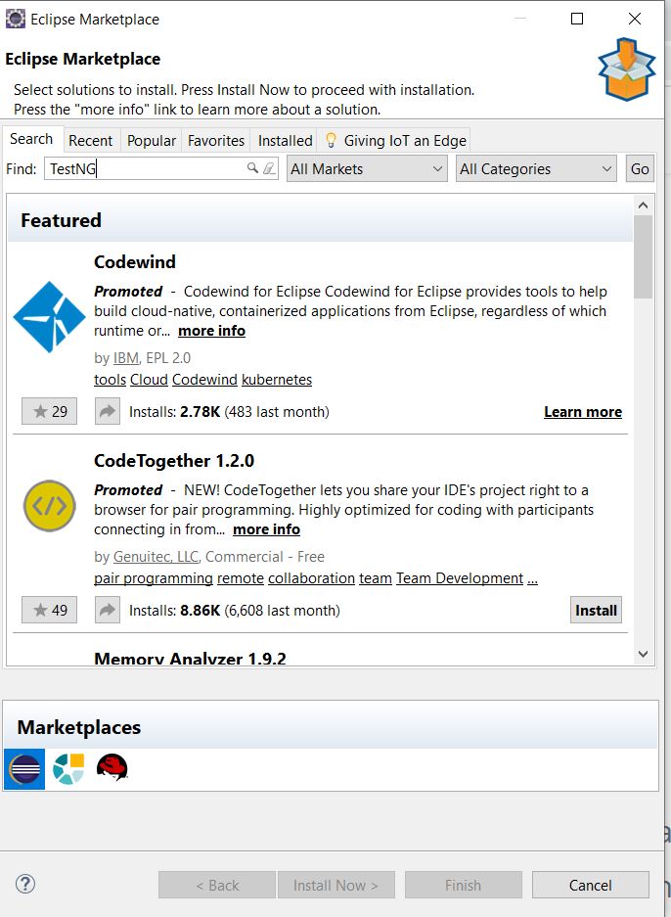Click the scrollbar up arrow in results
The image size is (671, 917).
[643, 206]
